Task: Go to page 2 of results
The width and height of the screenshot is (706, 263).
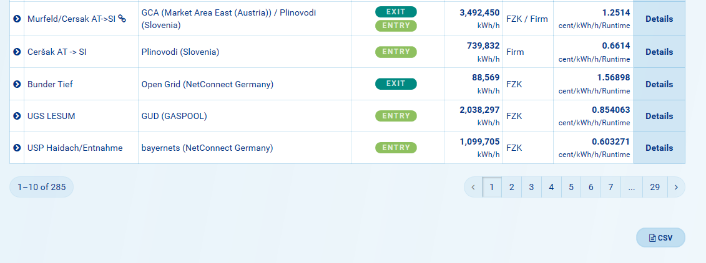Action: [x=511, y=187]
